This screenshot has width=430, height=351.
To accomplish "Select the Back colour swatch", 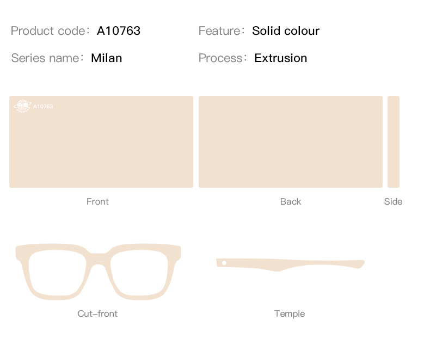I will coord(291,142).
